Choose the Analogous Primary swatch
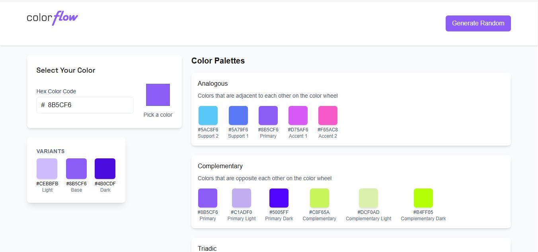The width and height of the screenshot is (538, 252). tap(268, 115)
